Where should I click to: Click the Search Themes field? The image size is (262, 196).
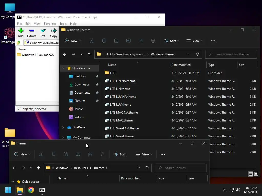click(181, 168)
